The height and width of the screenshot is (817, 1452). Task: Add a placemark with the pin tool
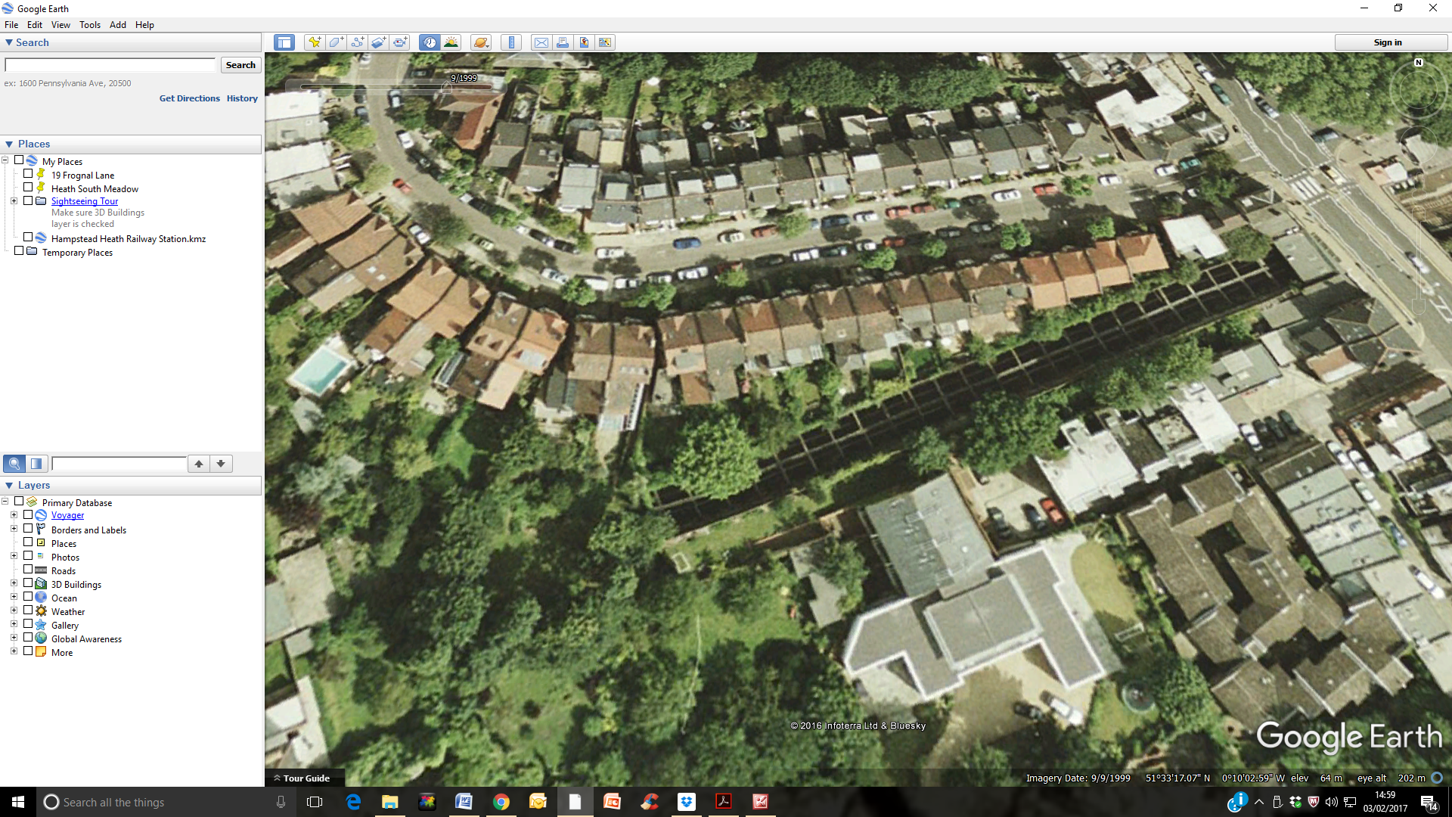click(x=315, y=42)
